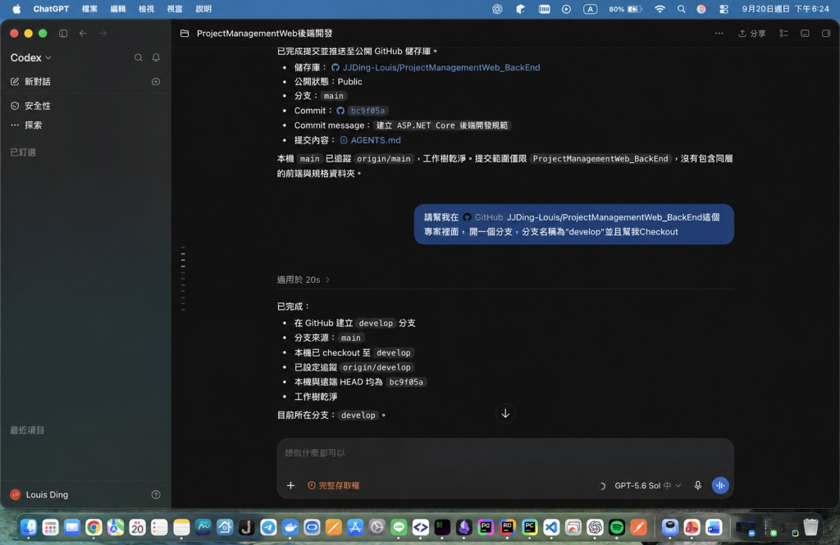The width and height of the screenshot is (840, 545).
Task: Click the 分享 share button
Action: [752, 34]
